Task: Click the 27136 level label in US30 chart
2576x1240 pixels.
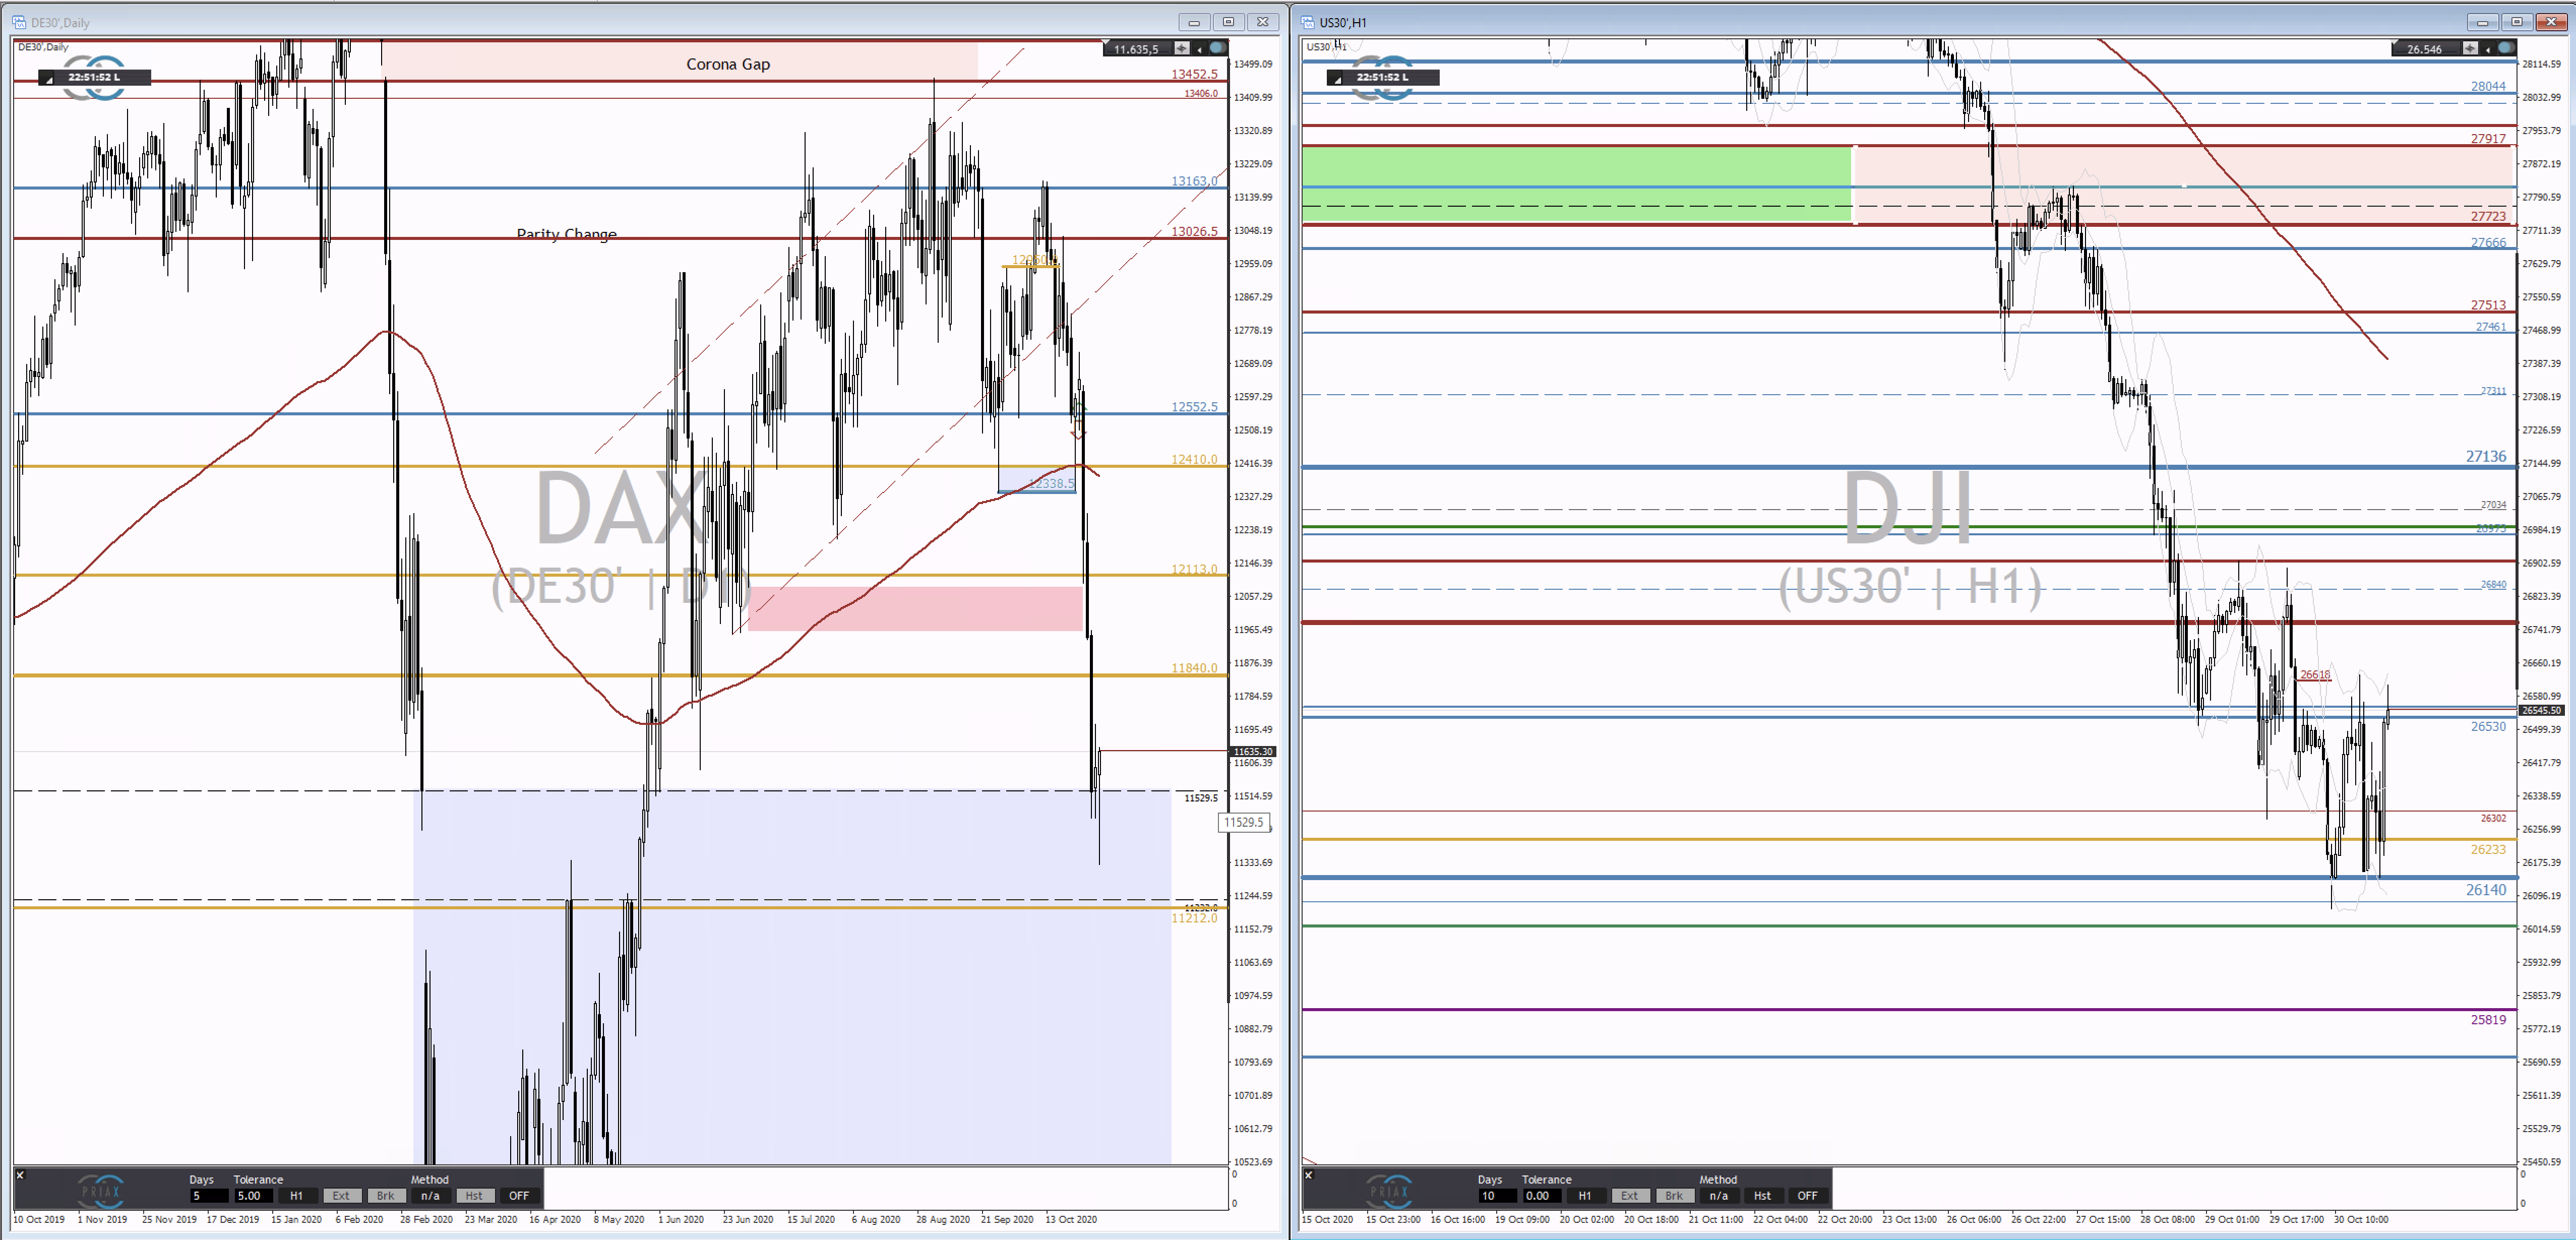Action: [x=2486, y=456]
